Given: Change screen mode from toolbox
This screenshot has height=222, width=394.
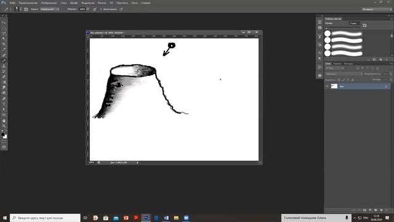Looking at the screenshot, I should [4, 147].
